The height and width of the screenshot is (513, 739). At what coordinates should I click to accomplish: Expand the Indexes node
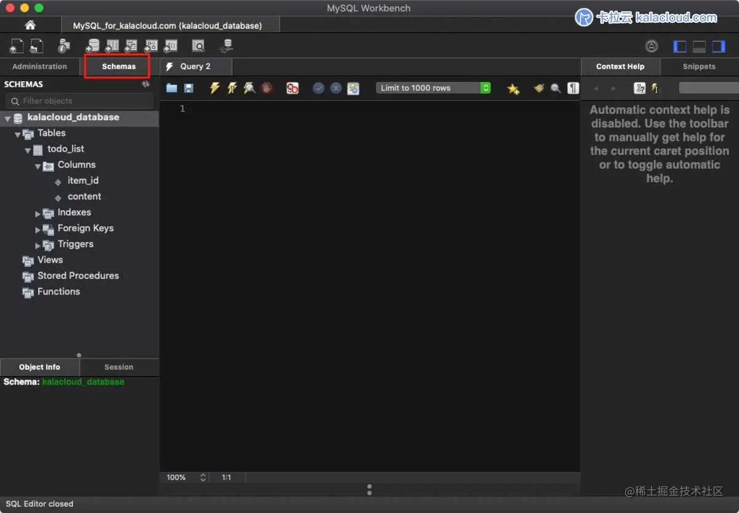click(38, 213)
